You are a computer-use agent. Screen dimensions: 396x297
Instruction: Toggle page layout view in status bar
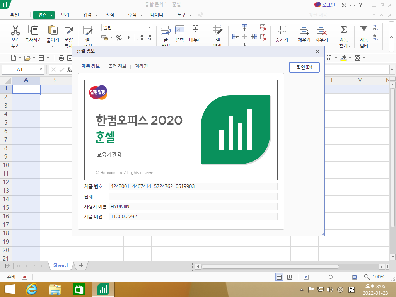click(290, 277)
